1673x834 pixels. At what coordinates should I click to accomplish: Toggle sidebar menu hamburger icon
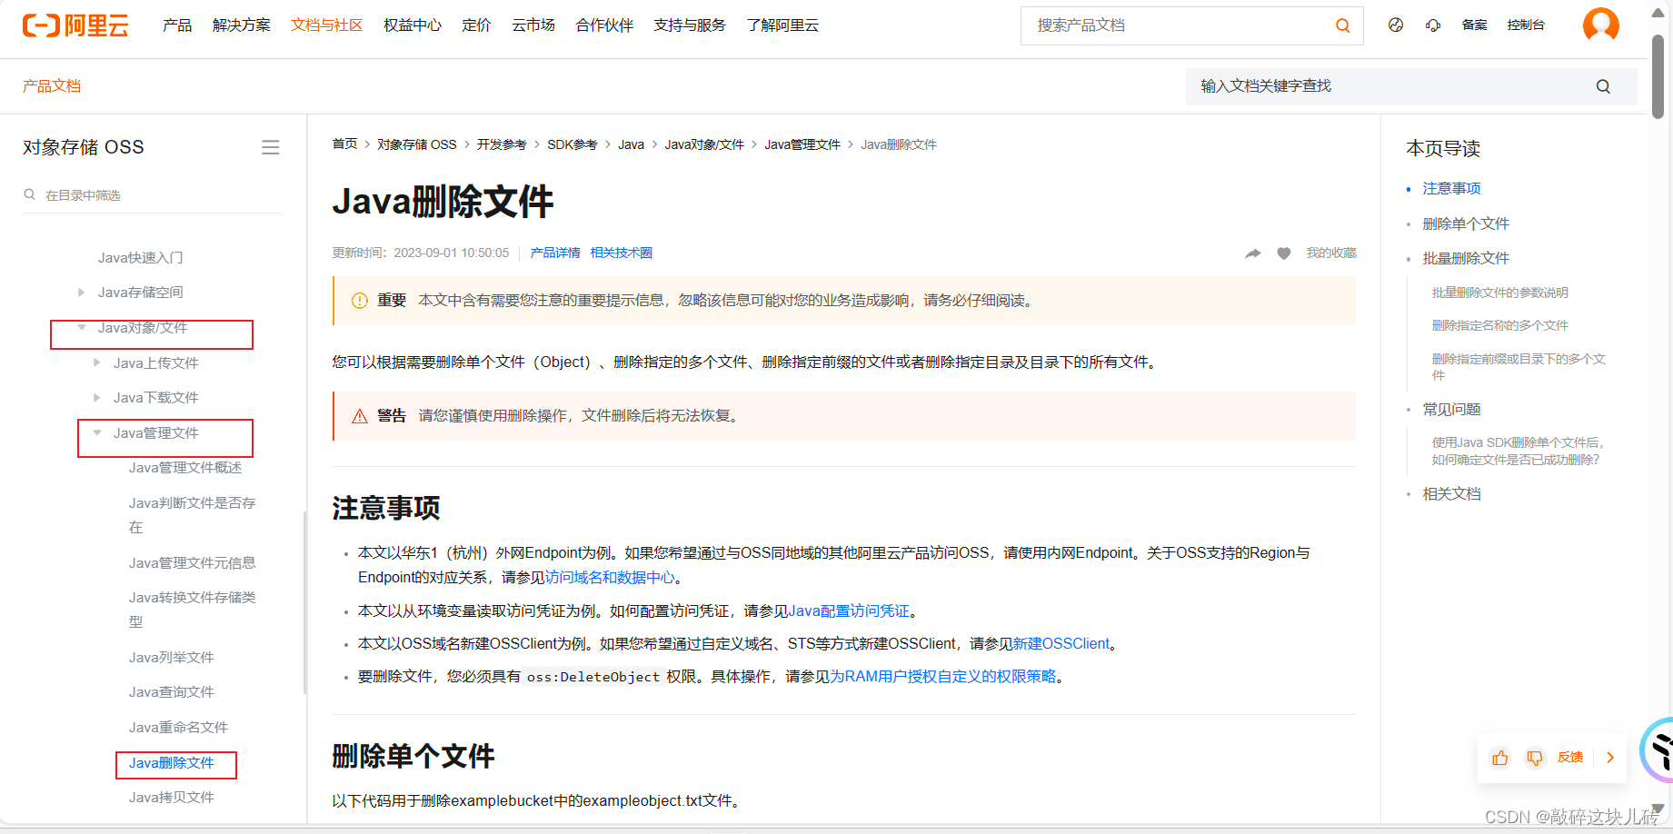point(270,147)
